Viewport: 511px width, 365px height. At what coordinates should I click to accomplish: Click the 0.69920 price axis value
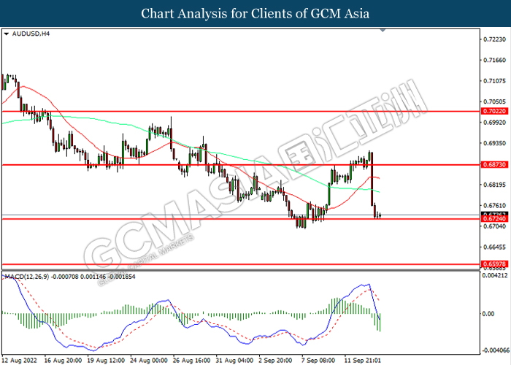[x=495, y=123]
